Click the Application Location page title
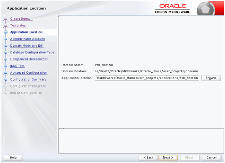Screen dimensions: 225x163 coord(26,8)
